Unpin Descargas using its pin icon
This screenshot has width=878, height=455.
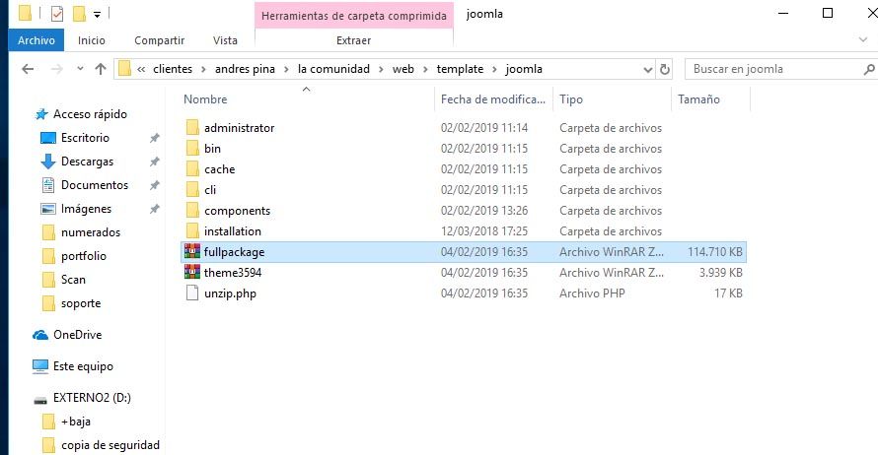click(155, 161)
